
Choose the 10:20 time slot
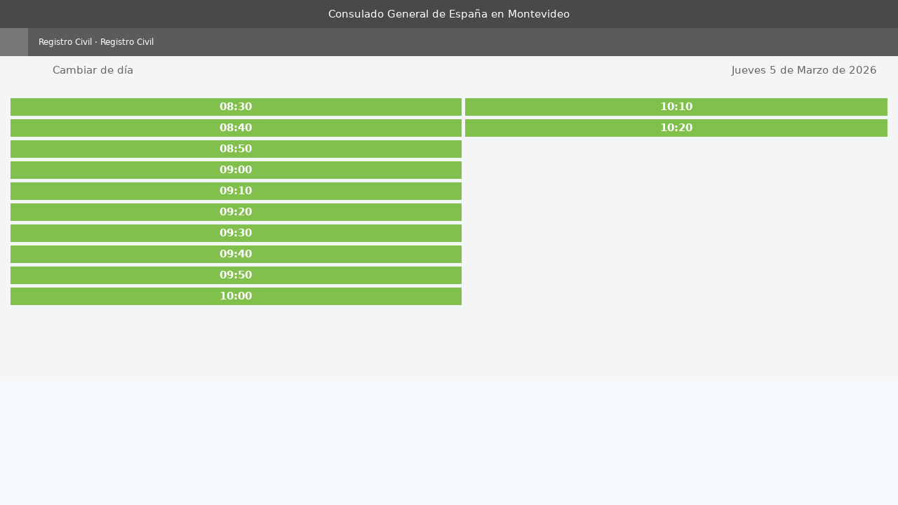point(676,128)
